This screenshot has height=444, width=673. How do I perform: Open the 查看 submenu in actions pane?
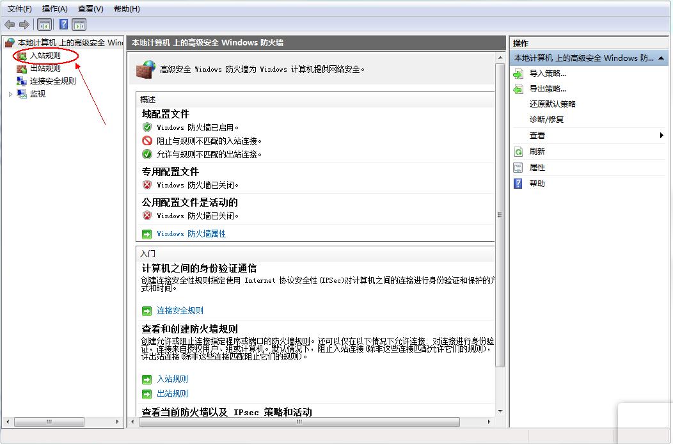click(x=537, y=135)
